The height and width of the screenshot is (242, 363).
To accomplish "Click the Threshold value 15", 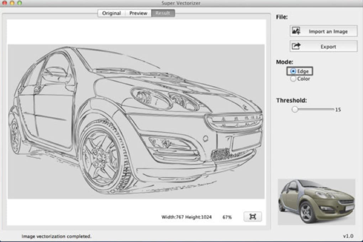I will [x=338, y=110].
